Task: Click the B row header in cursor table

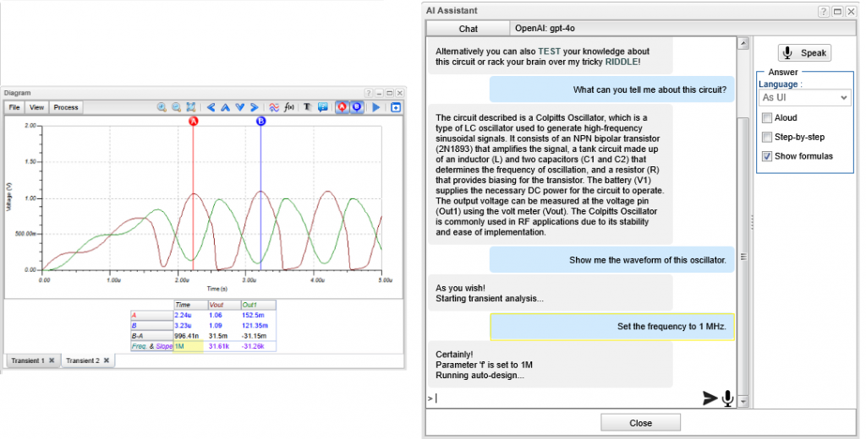Action: (152, 325)
